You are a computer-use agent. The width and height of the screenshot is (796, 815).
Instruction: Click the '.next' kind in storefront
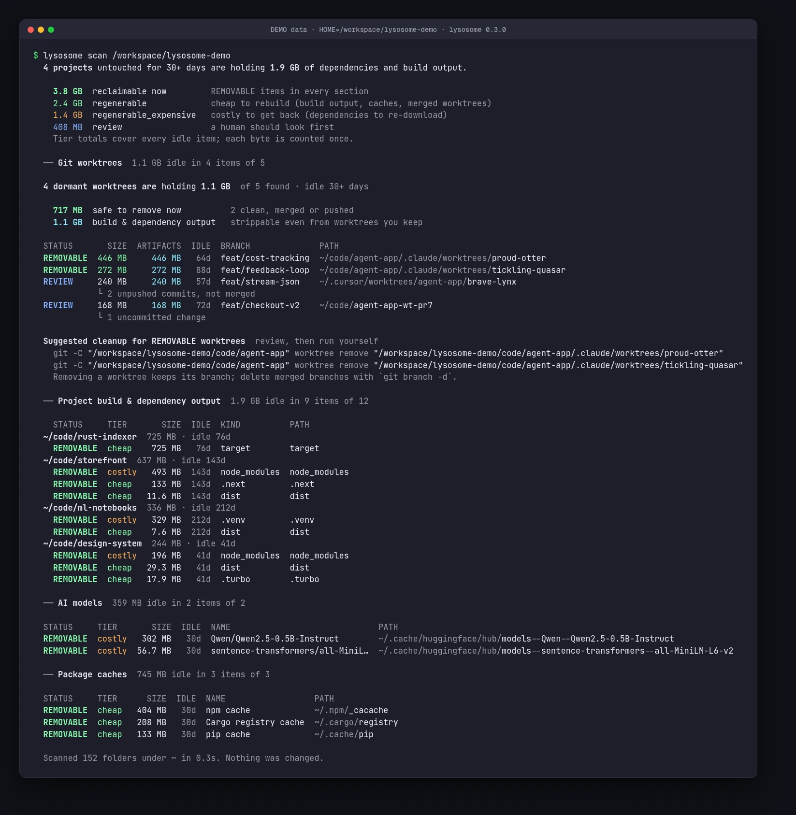coord(233,484)
